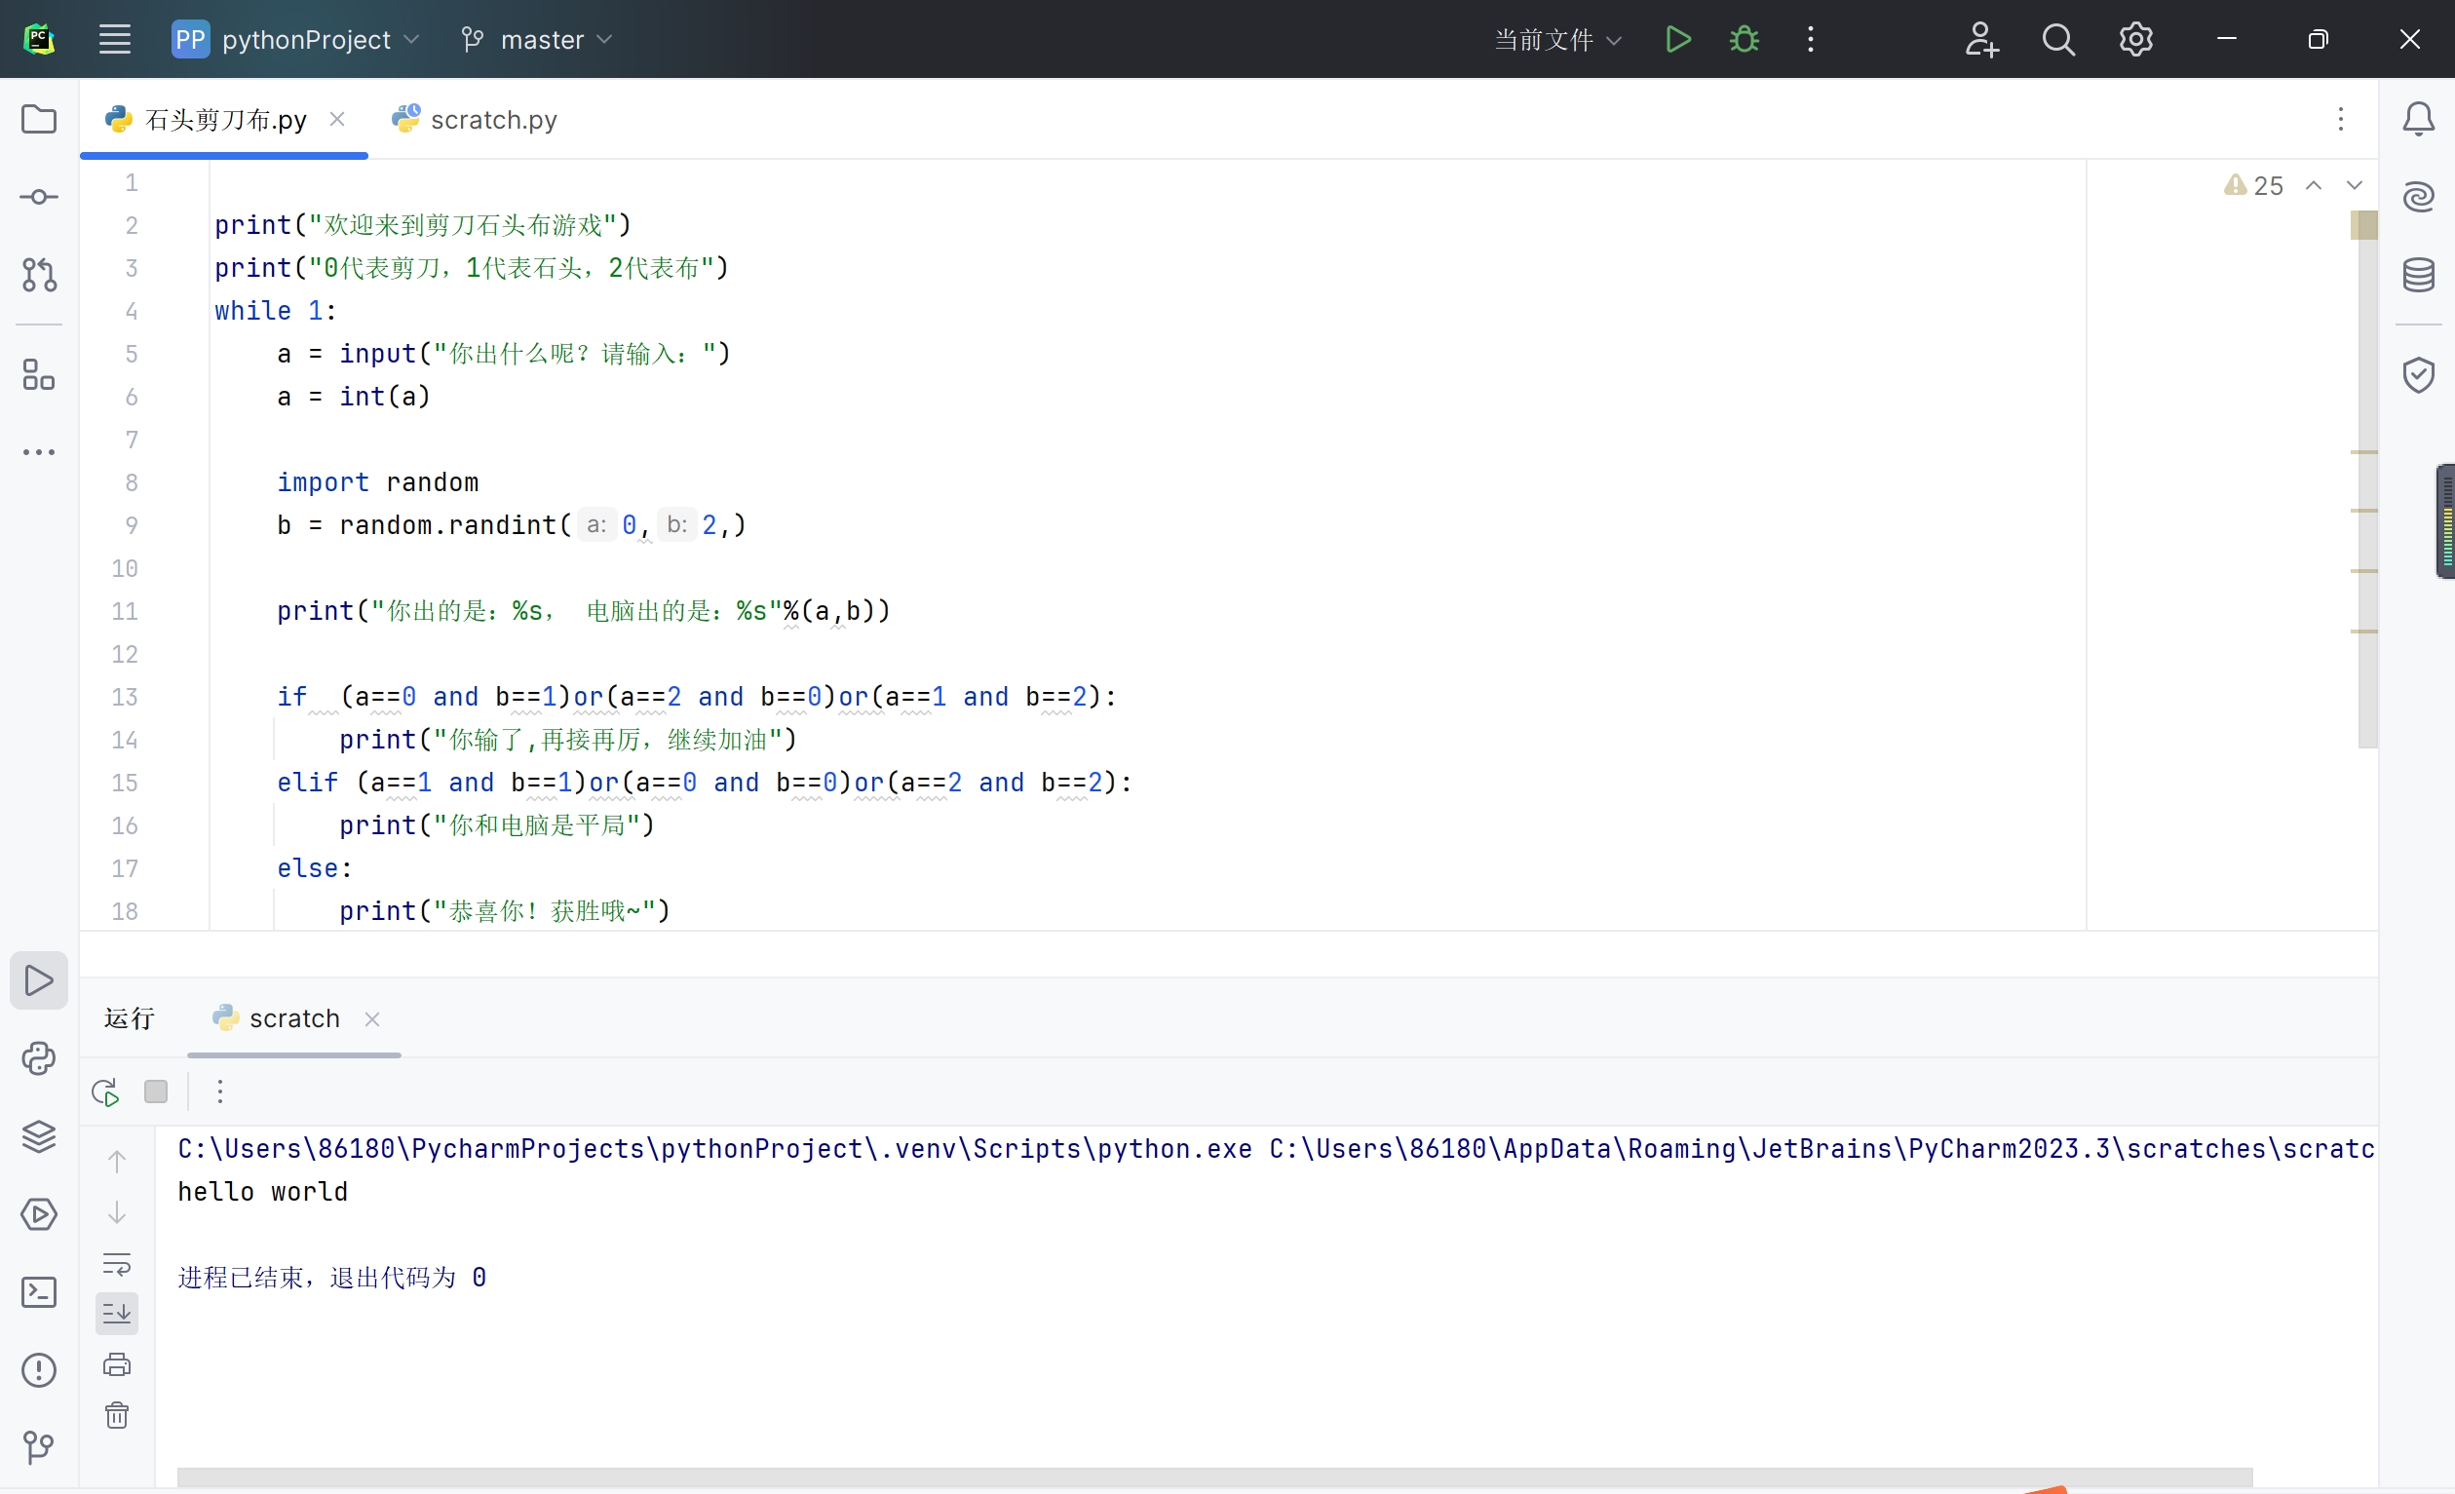Screen dimensions: 2455x1494
Task: Open the Pull Requests tool window
Action: [39, 275]
